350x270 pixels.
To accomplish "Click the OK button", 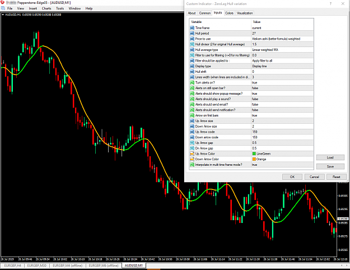I will 292,177.
